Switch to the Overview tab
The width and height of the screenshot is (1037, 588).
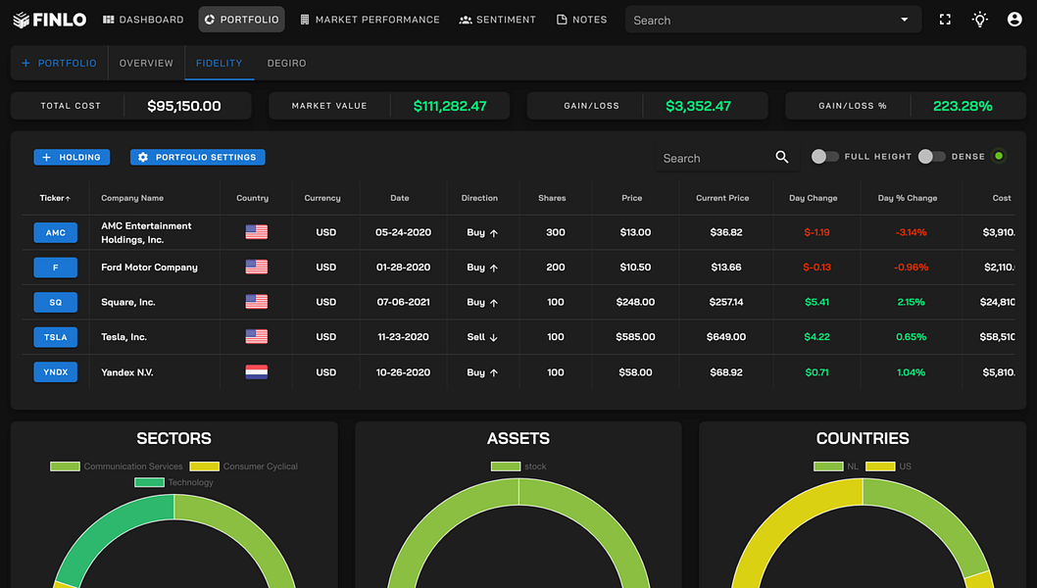(x=146, y=64)
